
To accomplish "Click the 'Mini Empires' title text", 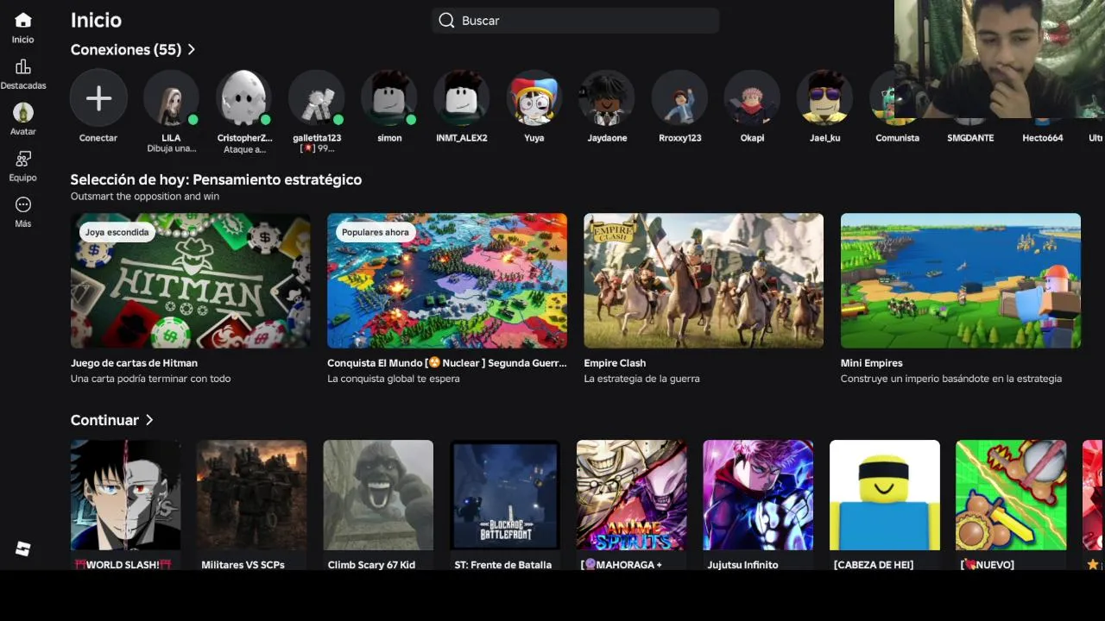I will tap(872, 363).
